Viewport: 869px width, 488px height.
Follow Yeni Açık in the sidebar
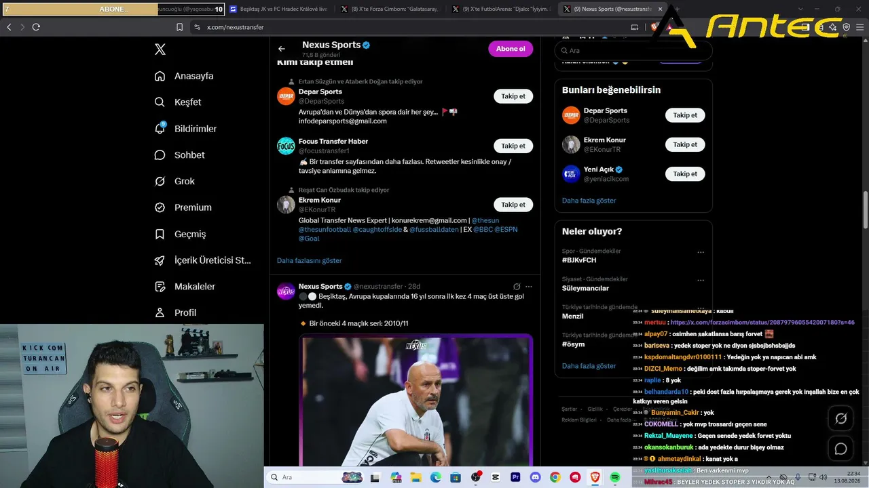click(685, 174)
